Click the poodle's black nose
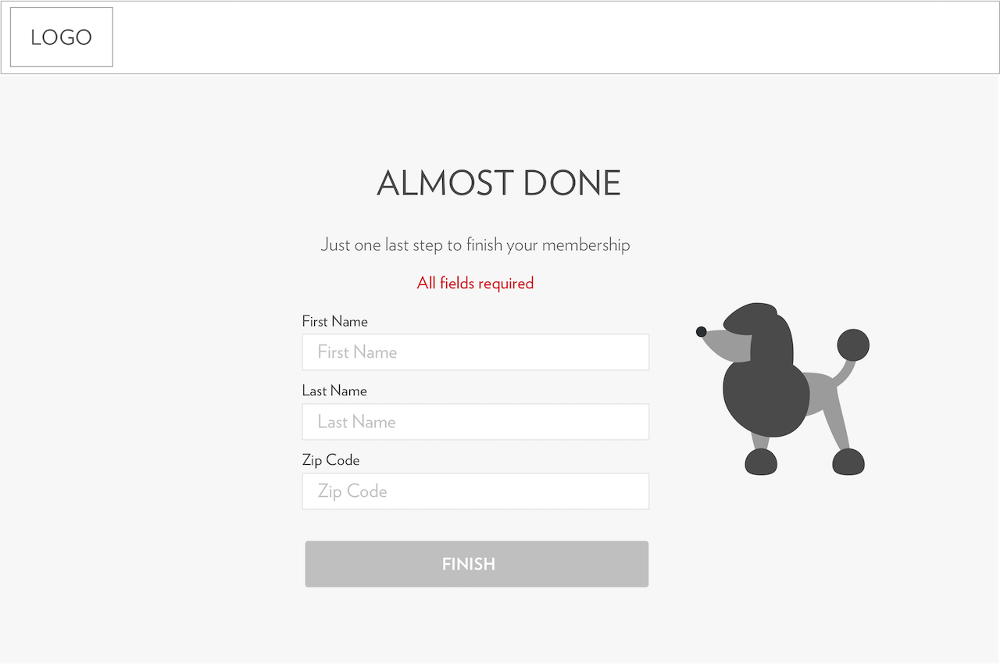This screenshot has width=1000, height=664. pyautogui.click(x=701, y=332)
